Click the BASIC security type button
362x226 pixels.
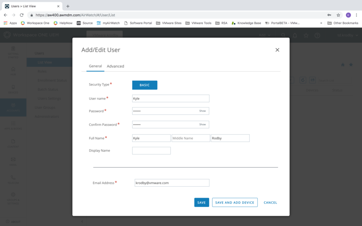(144, 85)
